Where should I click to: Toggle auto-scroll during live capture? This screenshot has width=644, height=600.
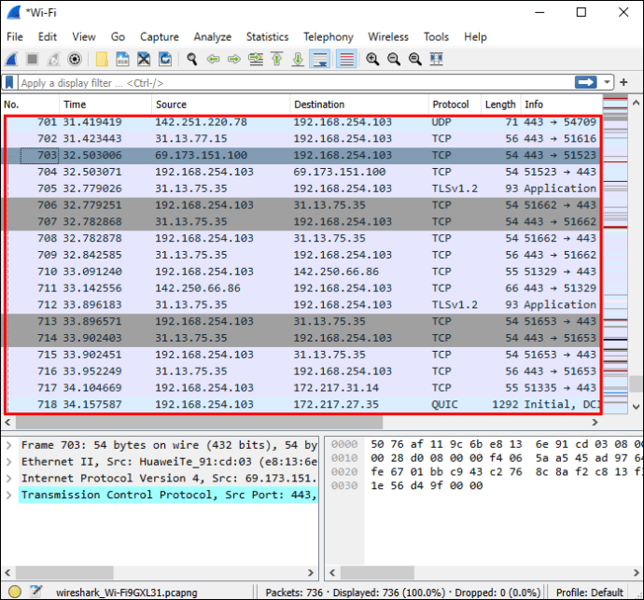320,59
